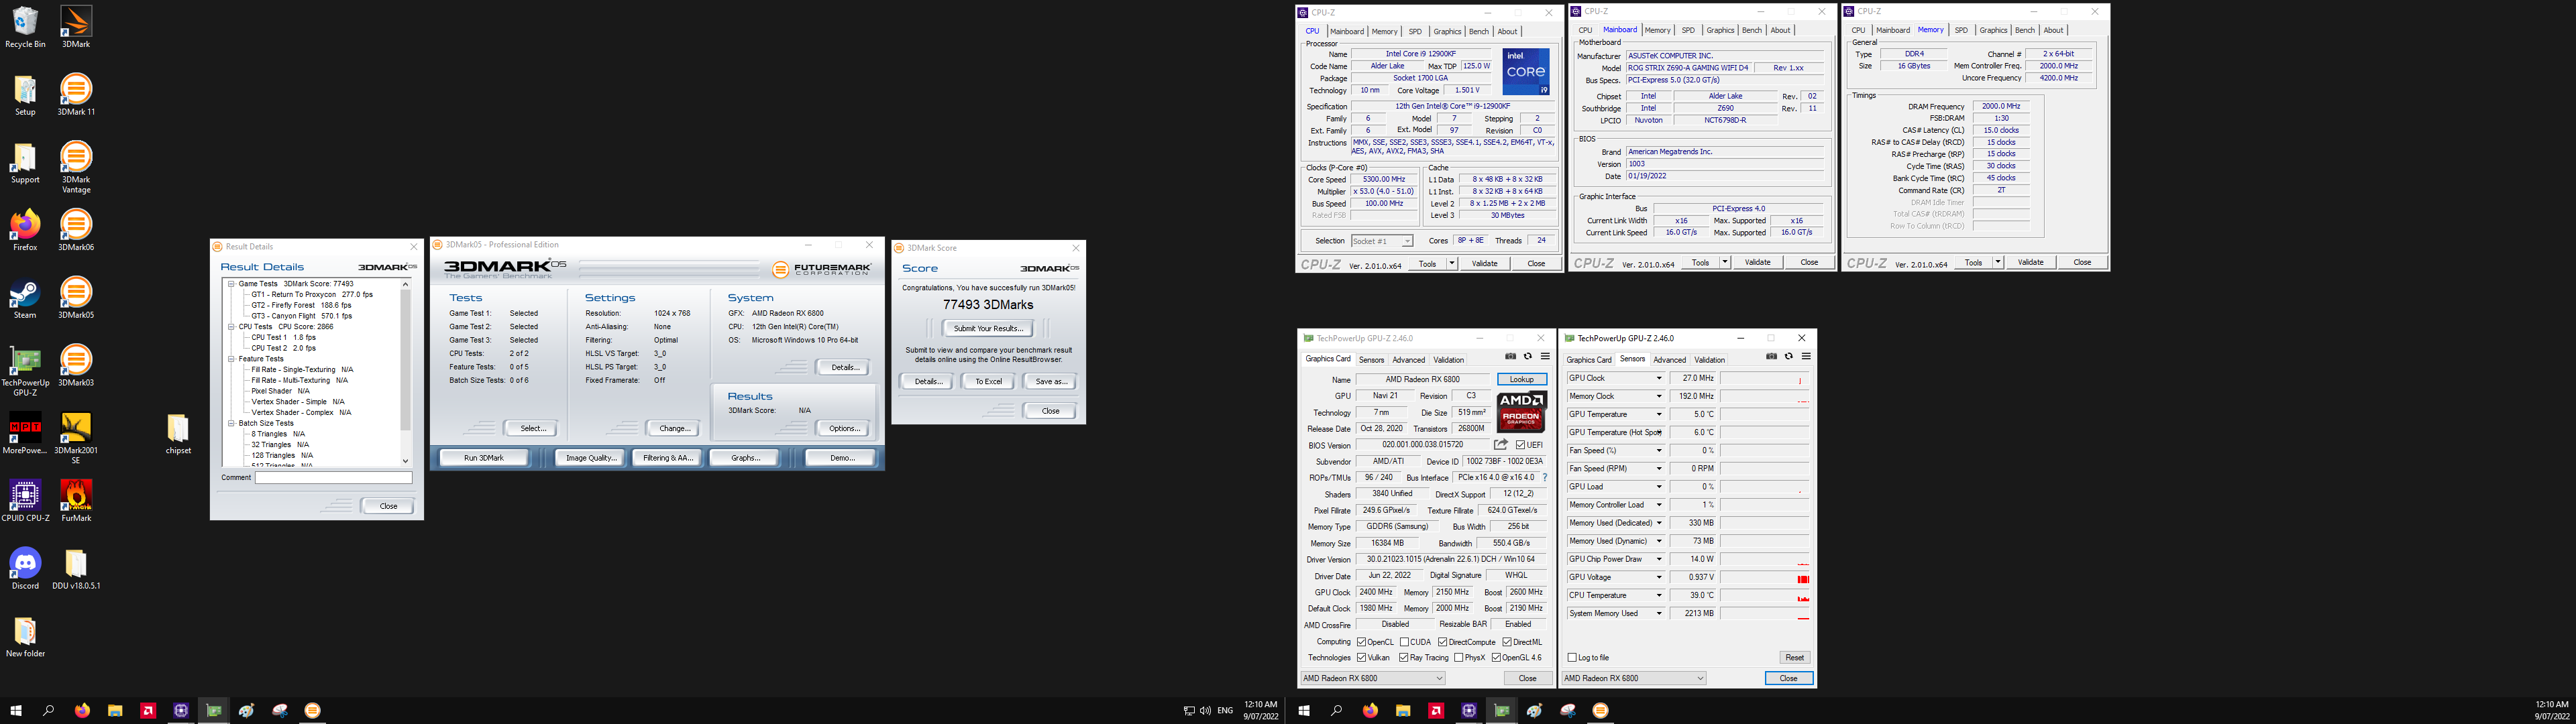Select the Discord desktop shortcut
Screen dimensions: 2576x724
25,569
